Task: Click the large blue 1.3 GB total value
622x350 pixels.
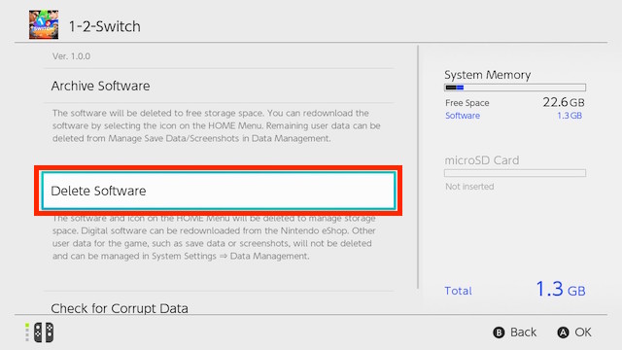Action: 561,289
